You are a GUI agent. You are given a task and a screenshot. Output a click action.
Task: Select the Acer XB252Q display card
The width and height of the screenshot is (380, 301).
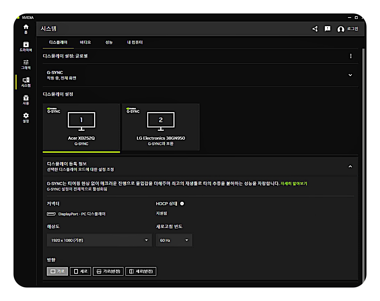pos(81,127)
